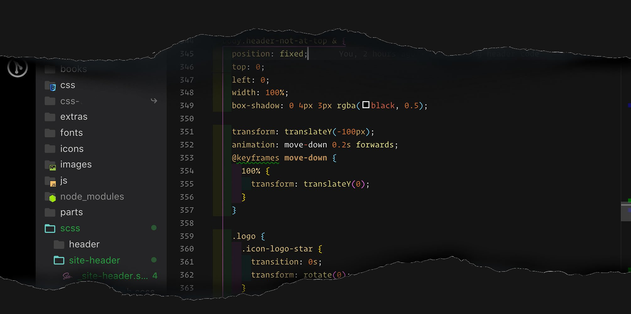Open the _site-header.scss file
Viewport: 631px width, 314px height.
point(115,276)
